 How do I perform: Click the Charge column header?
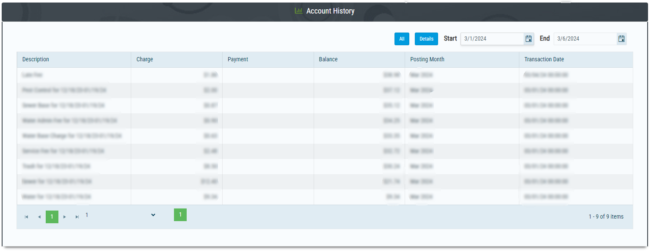(144, 59)
